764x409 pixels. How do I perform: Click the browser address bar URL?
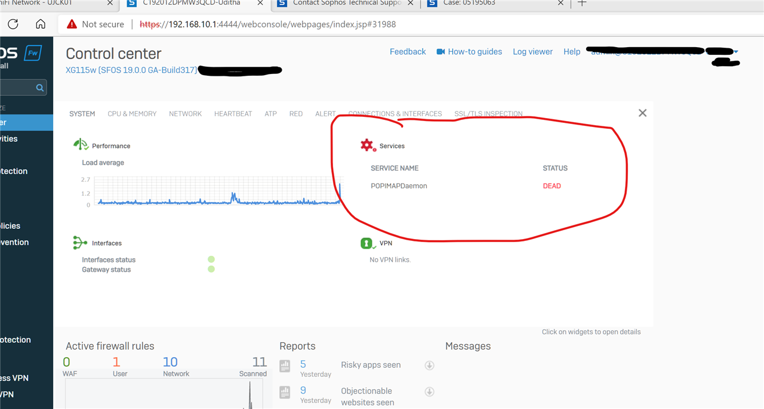(x=268, y=24)
